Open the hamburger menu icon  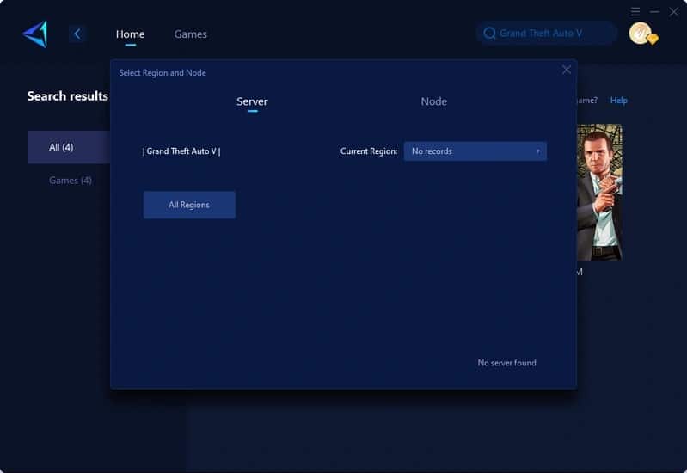(635, 12)
